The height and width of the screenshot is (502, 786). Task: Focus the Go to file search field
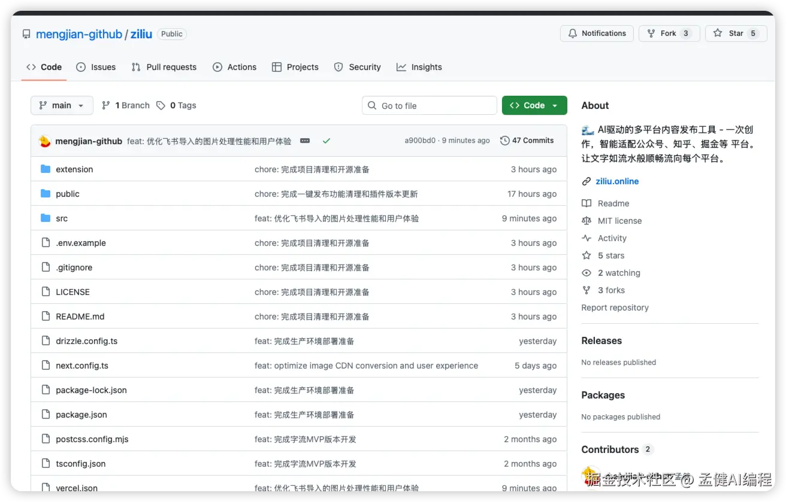click(x=429, y=105)
